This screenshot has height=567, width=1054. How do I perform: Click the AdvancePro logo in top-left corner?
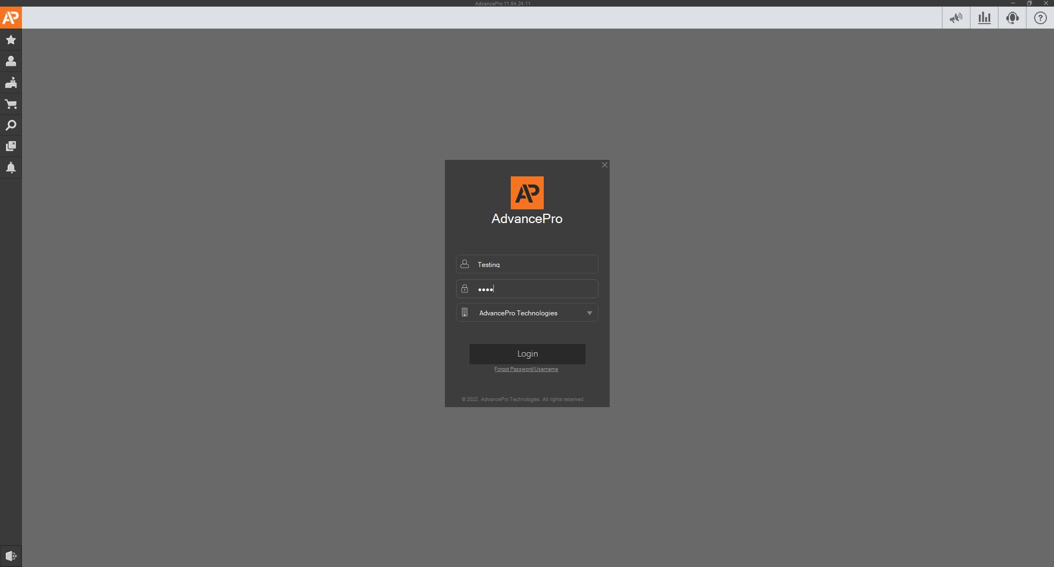click(x=11, y=18)
